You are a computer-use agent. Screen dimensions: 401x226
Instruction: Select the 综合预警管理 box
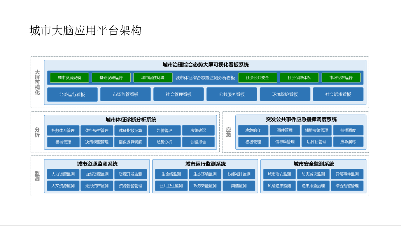click(x=347, y=186)
